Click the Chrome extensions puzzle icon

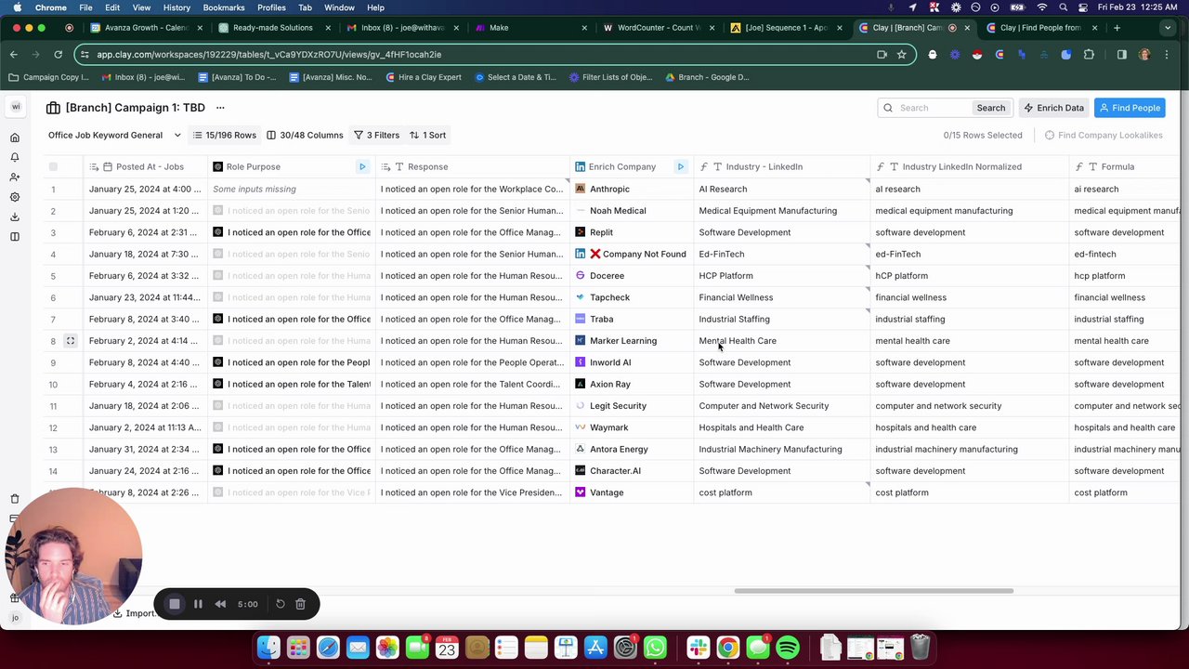click(1089, 54)
